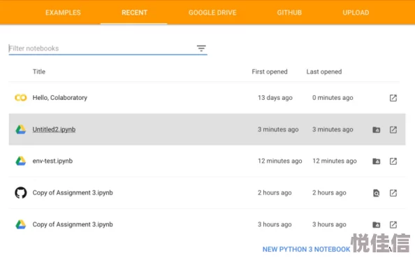Show the 3 hours ago notebook in Drive folder
Viewport: 415px width, 260px height.
click(377, 225)
